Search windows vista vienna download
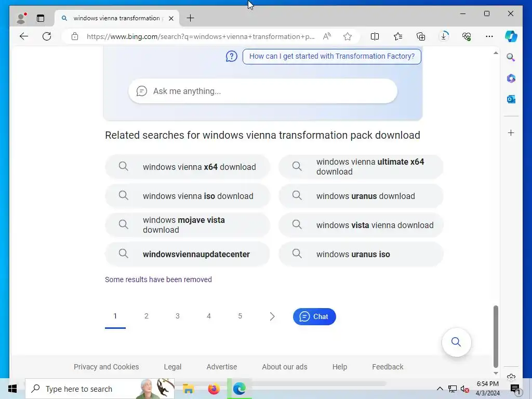532x399 pixels. point(361,225)
